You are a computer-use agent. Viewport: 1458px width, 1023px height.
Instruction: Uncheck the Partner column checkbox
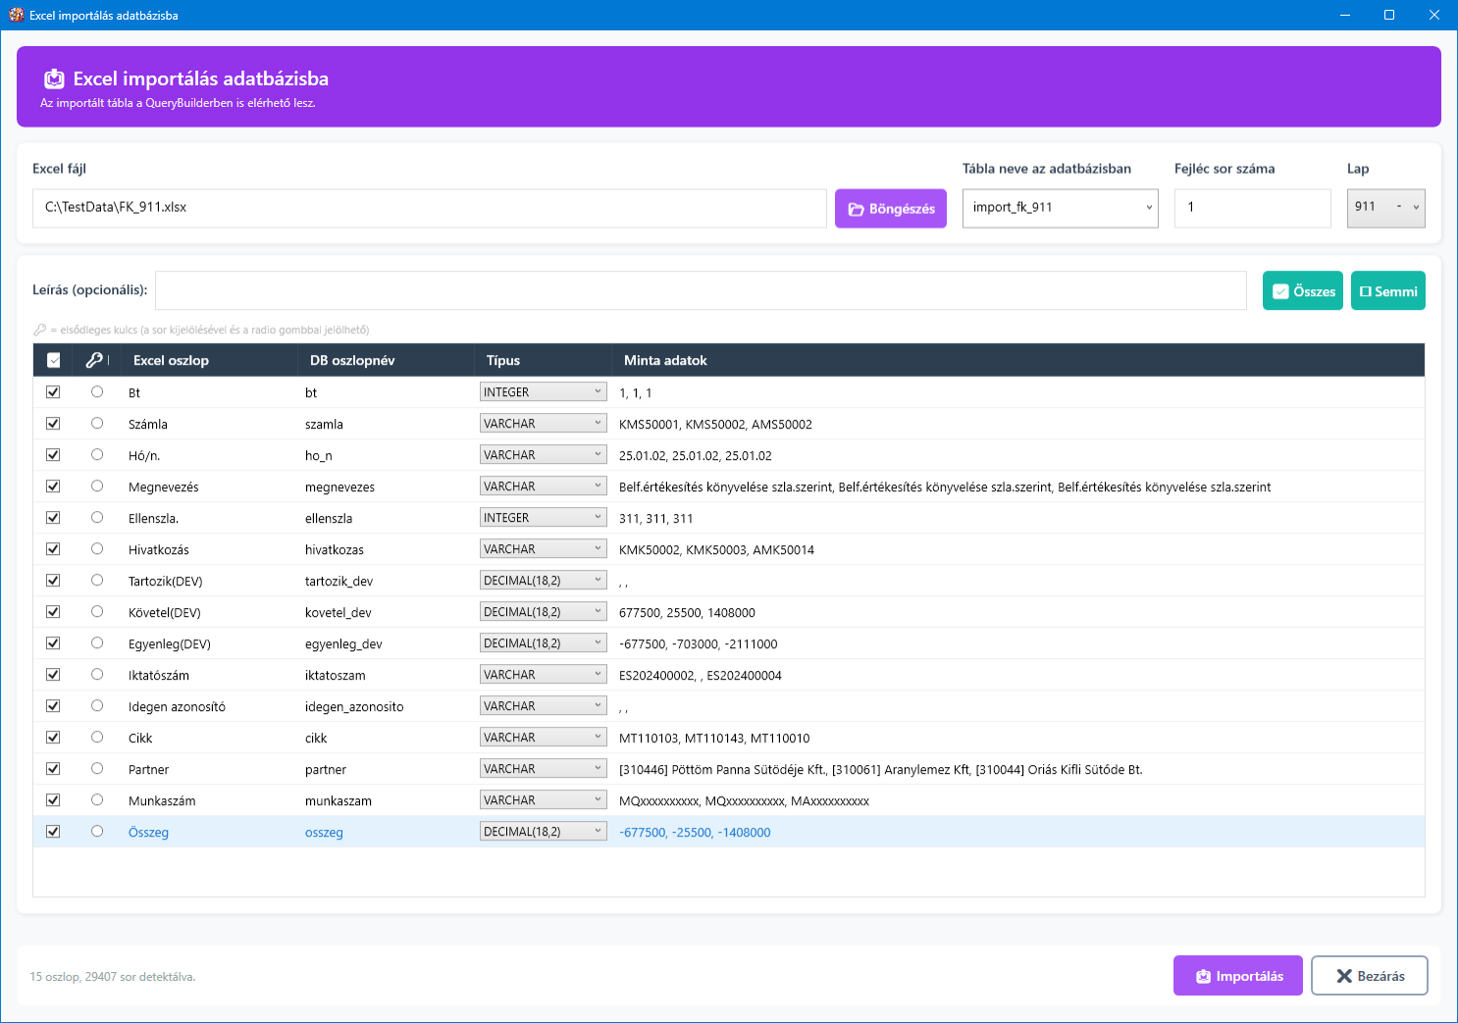point(54,769)
